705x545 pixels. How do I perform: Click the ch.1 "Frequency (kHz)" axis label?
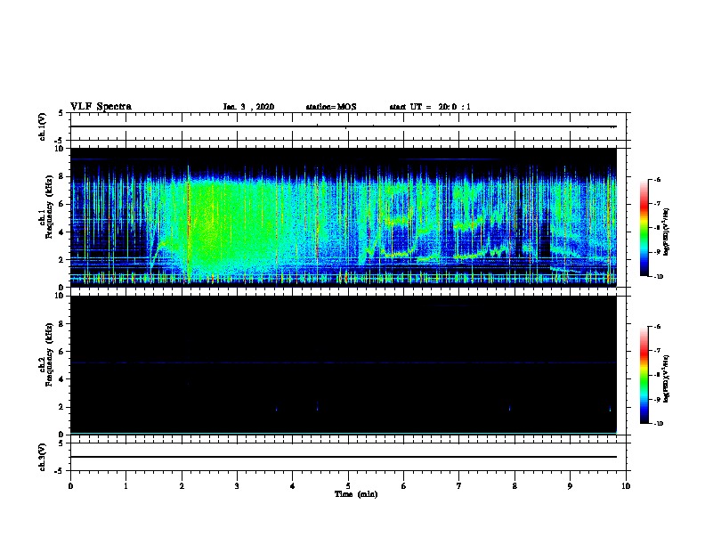(x=49, y=207)
